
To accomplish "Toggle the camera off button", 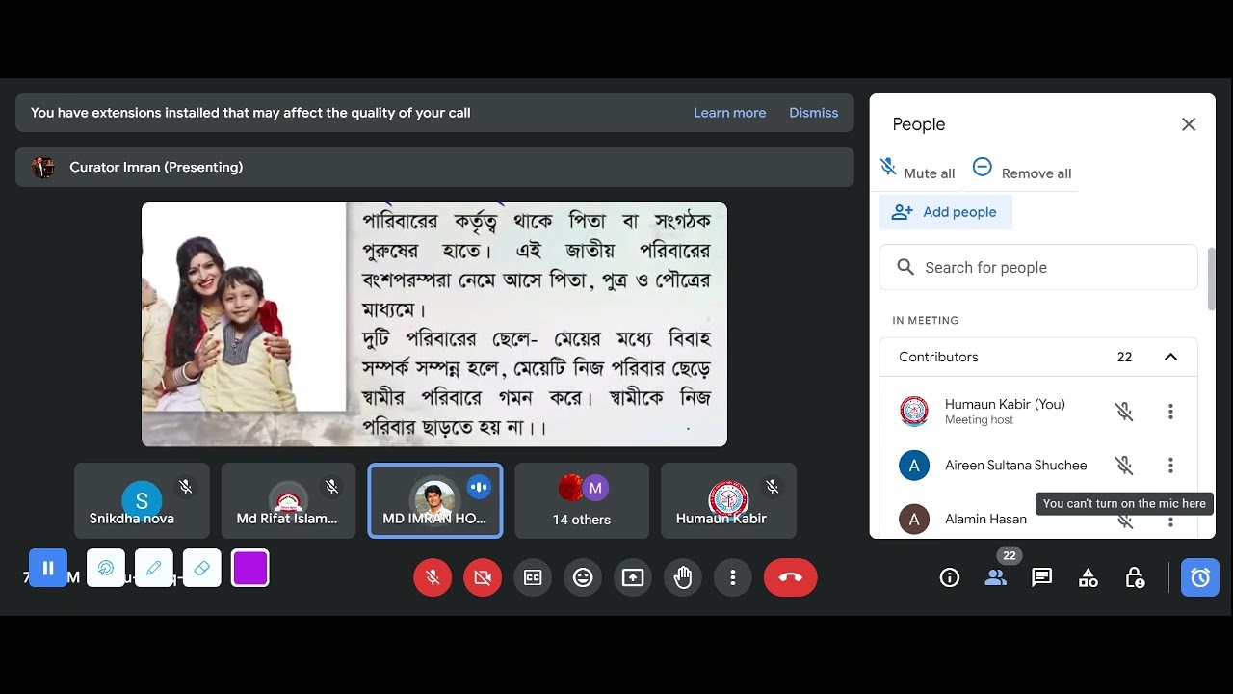I will 483,577.
